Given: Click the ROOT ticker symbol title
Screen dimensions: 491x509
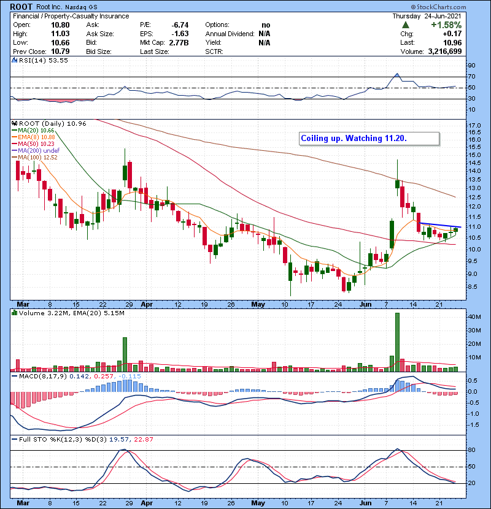Looking at the screenshot, I should [21, 7].
